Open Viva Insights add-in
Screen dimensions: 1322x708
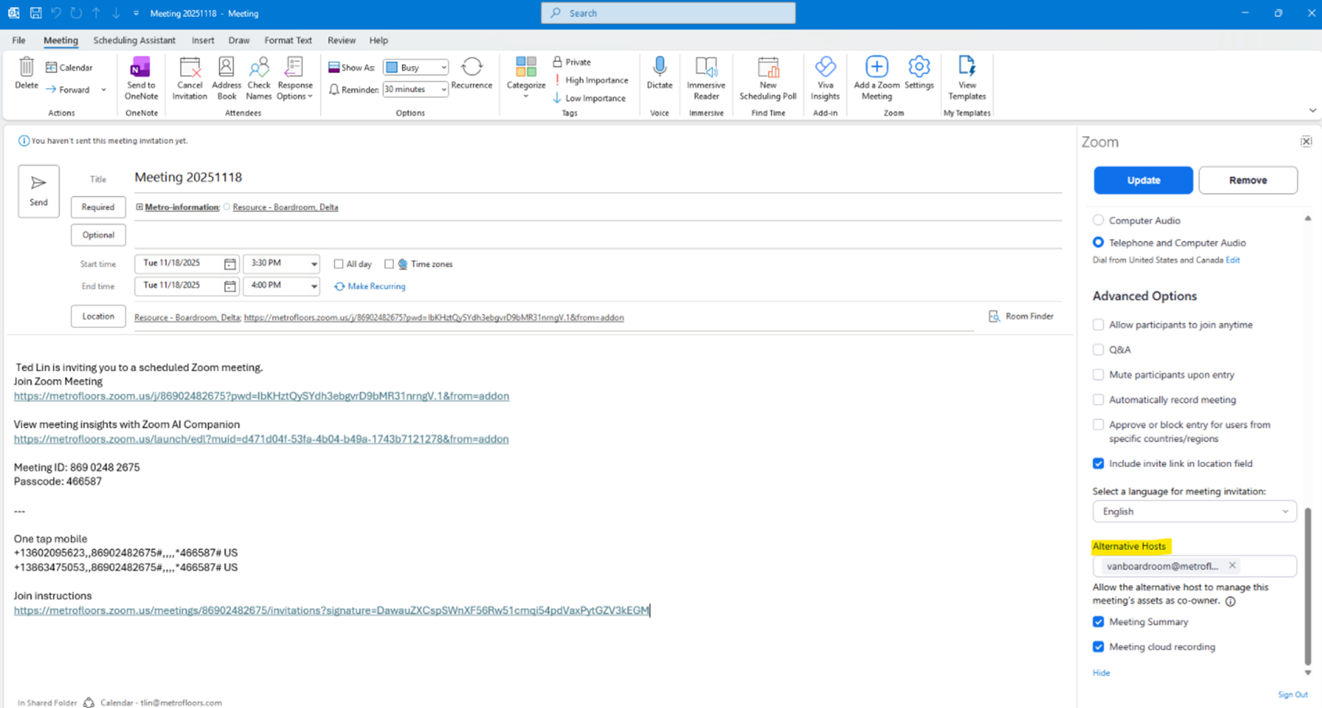825,78
